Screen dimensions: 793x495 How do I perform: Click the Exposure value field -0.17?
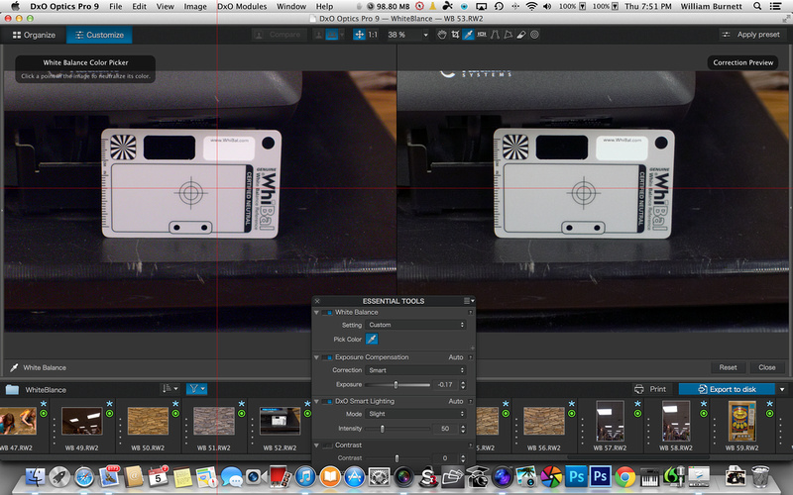[x=445, y=385]
